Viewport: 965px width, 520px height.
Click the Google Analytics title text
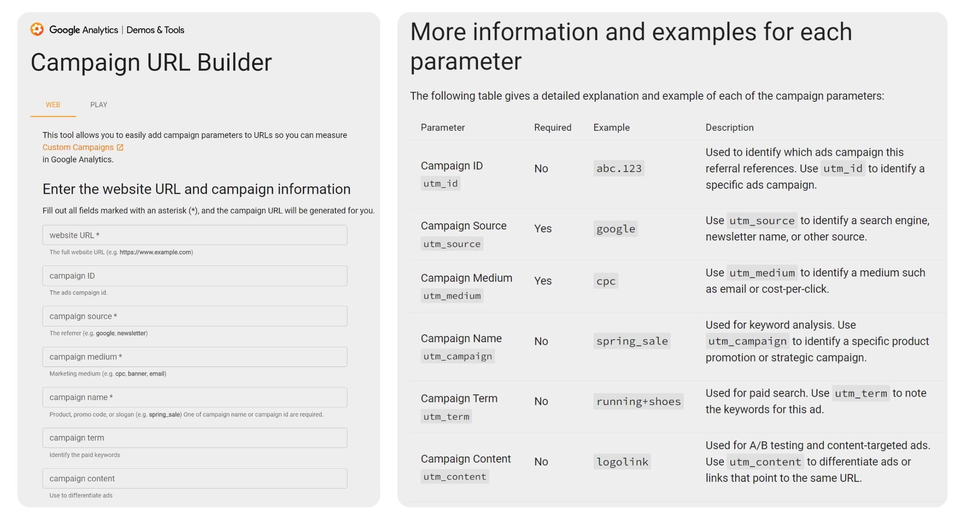83,30
